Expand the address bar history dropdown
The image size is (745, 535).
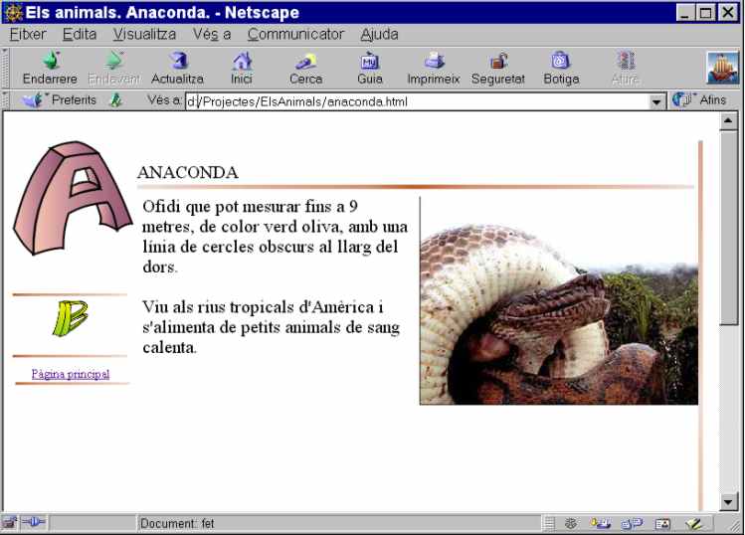pos(656,101)
